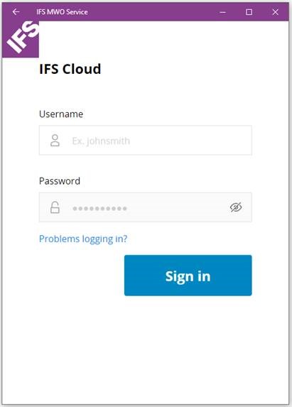Focus the Password input box

(146, 207)
